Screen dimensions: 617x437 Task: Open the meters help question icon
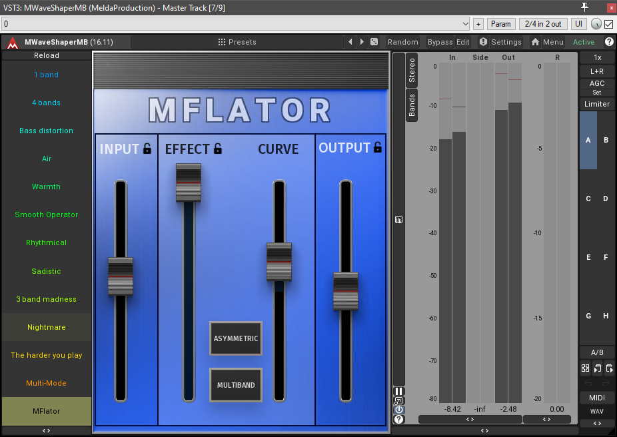point(398,419)
